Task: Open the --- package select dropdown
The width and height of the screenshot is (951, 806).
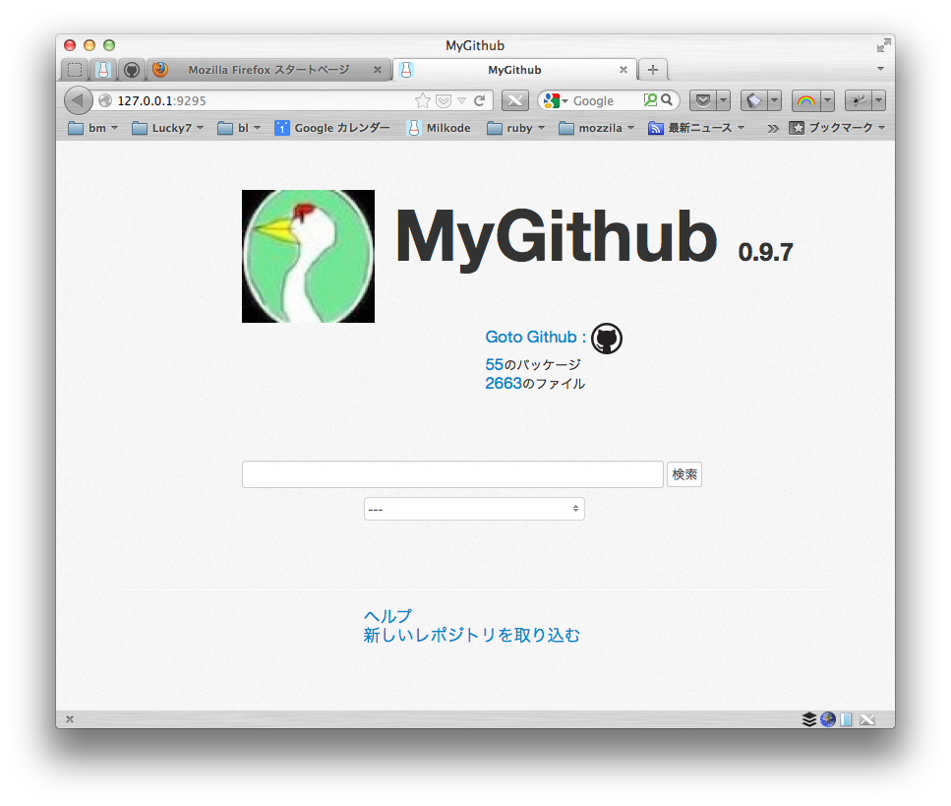Action: click(474, 509)
